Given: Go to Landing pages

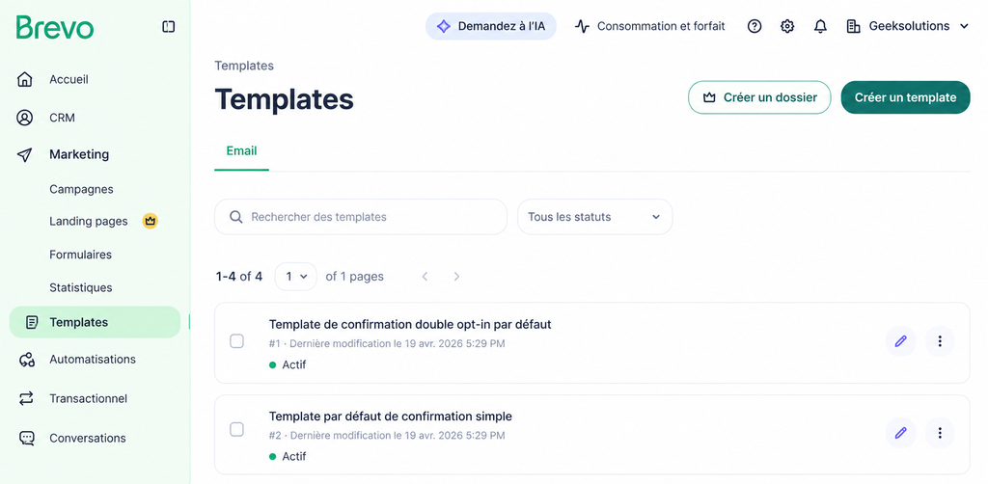Looking at the screenshot, I should pyautogui.click(x=88, y=222).
